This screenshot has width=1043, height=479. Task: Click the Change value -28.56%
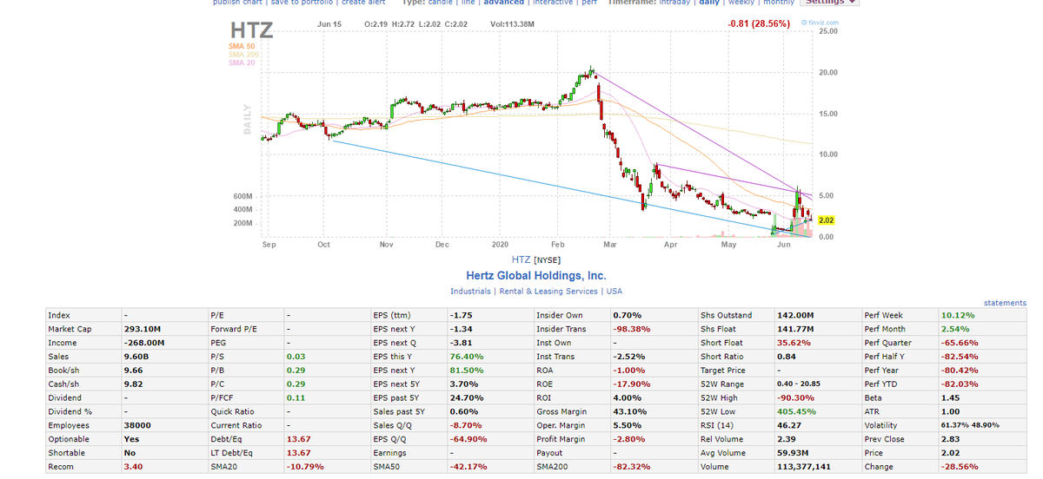point(959,467)
